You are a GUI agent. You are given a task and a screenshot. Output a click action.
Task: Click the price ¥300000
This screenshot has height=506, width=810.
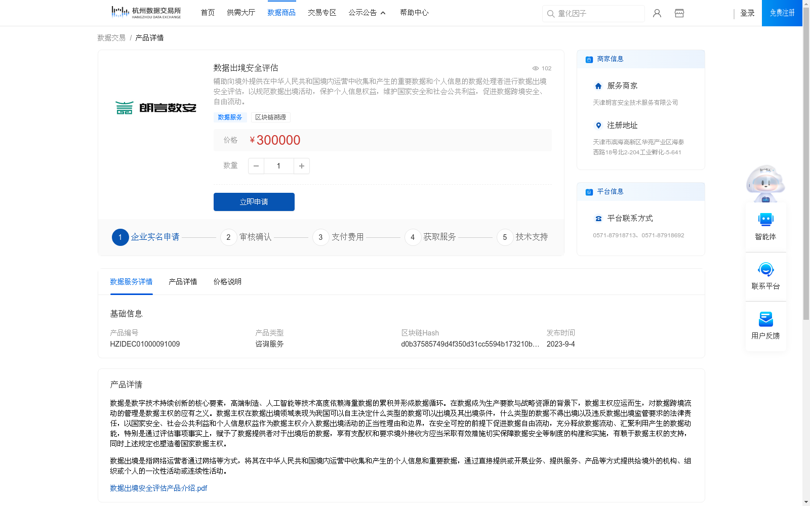tap(275, 140)
